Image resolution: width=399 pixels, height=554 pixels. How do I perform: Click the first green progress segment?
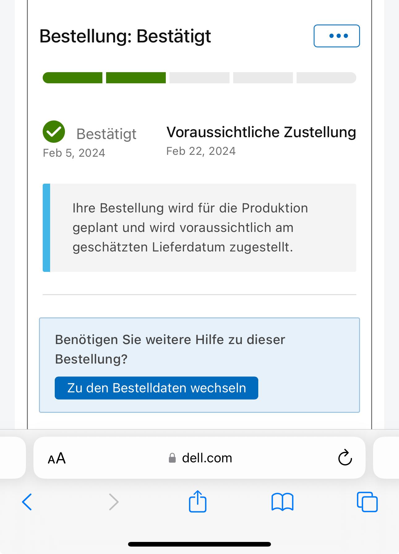click(73, 78)
